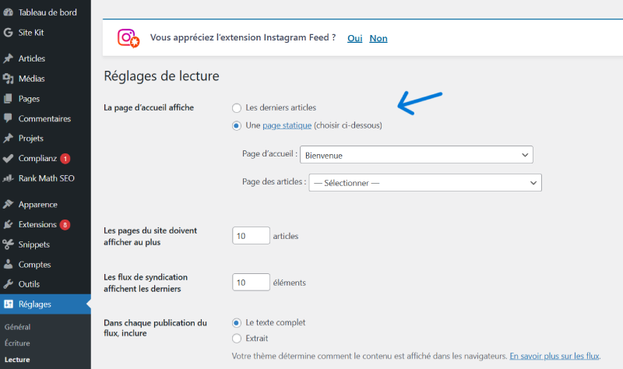Open the page statique link
623x369 pixels.
coord(287,125)
